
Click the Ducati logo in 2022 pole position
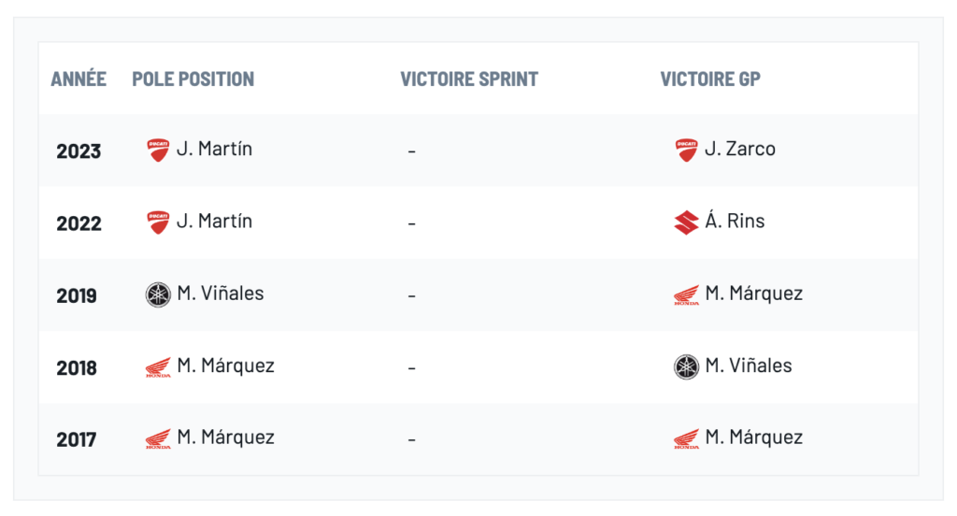coord(158,222)
